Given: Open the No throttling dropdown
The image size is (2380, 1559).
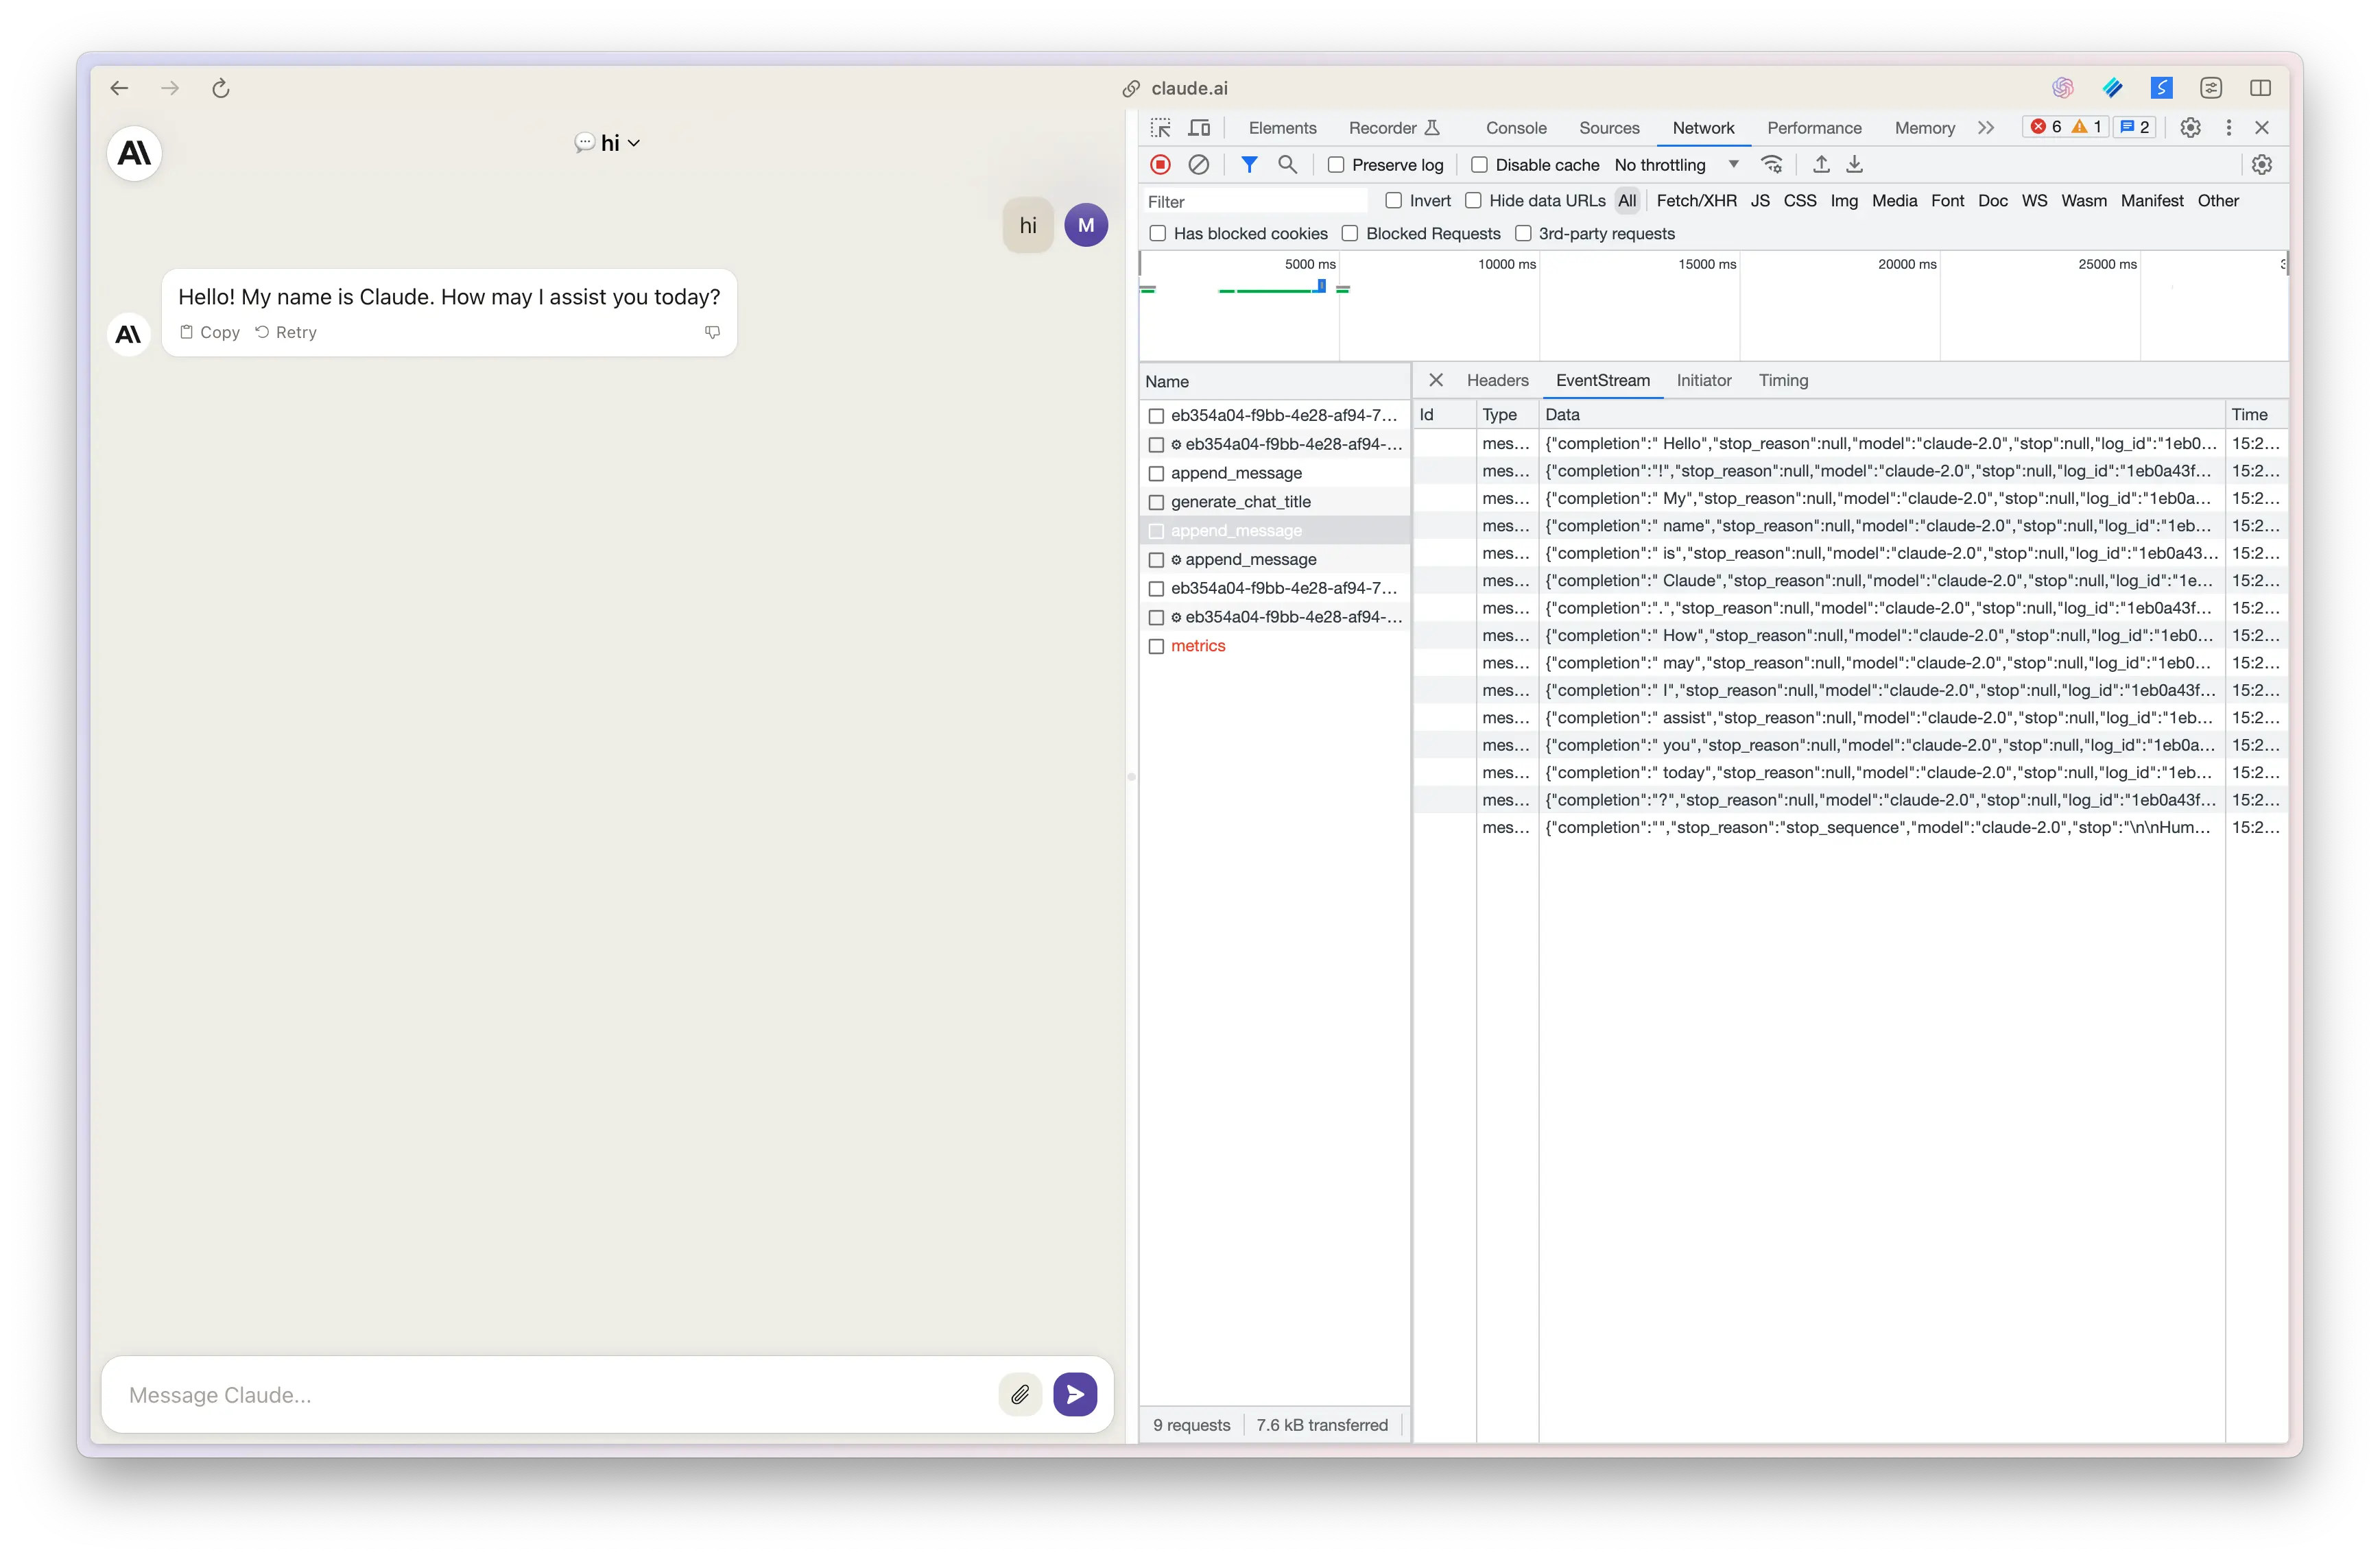Looking at the screenshot, I should pos(1678,165).
